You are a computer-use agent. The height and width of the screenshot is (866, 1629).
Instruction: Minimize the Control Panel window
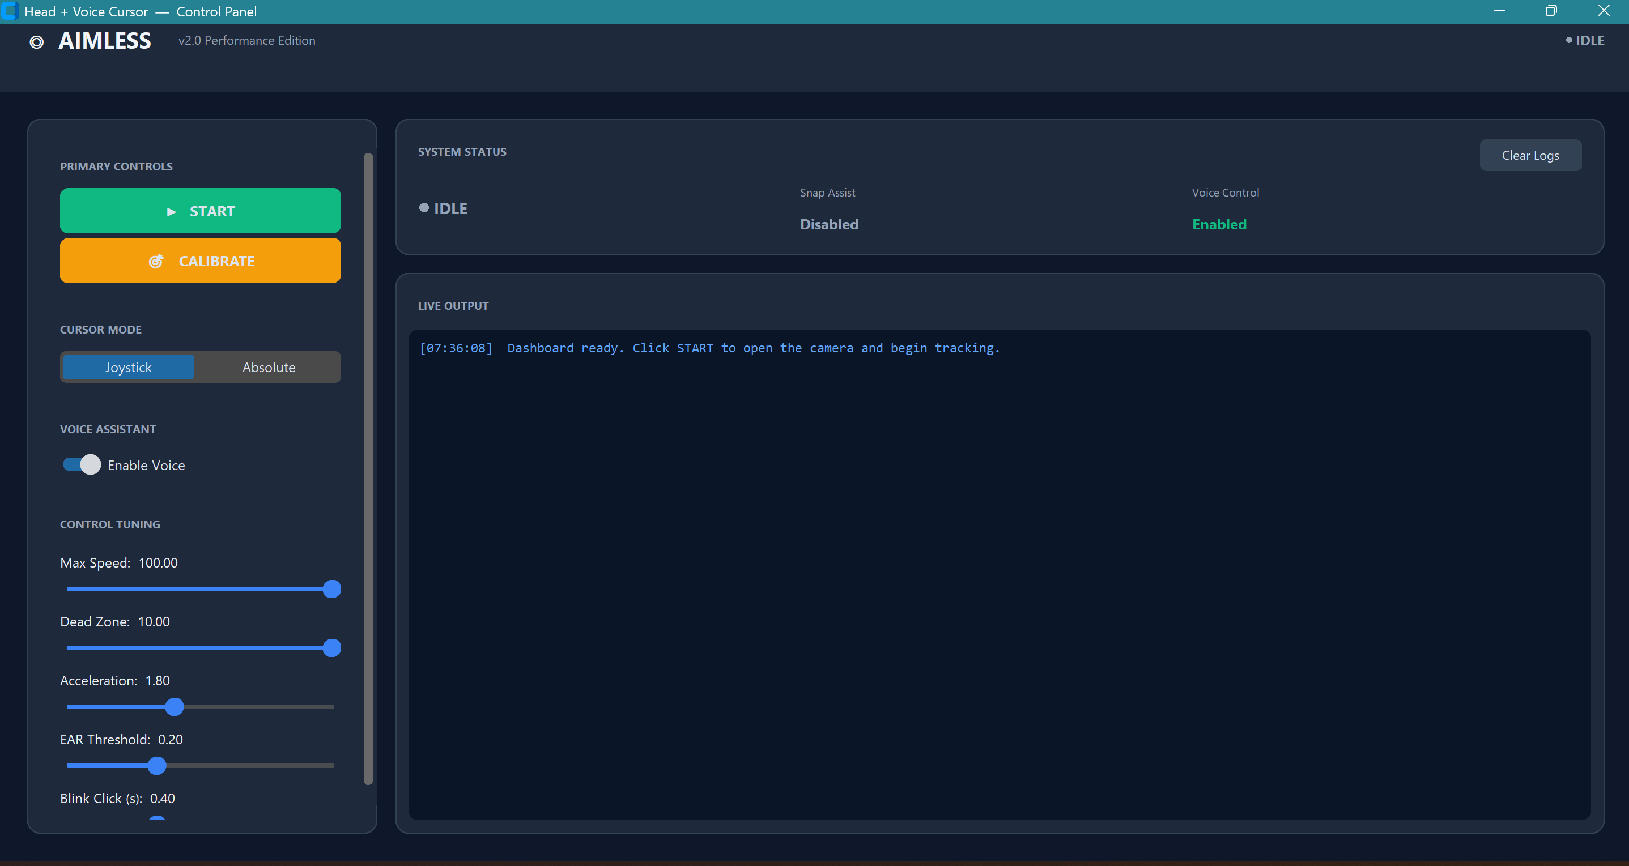tap(1499, 11)
